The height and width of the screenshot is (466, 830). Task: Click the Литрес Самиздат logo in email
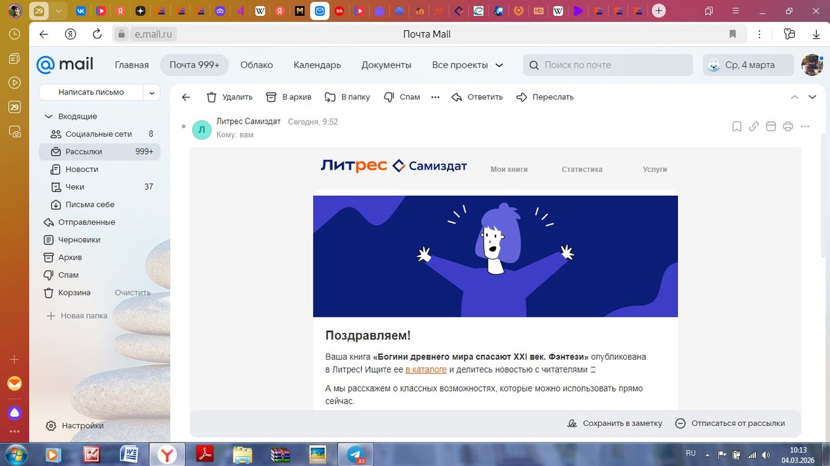coord(394,166)
